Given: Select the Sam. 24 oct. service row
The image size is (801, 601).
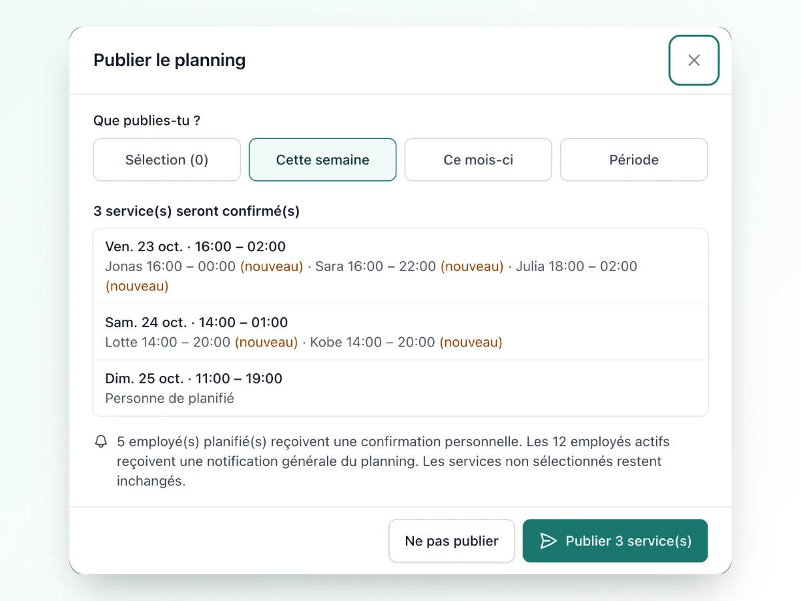Looking at the screenshot, I should click(400, 332).
